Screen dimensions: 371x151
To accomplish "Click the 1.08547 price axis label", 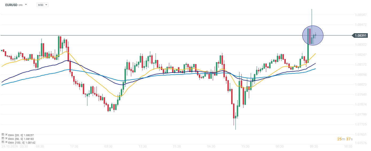I will tap(361, 15).
